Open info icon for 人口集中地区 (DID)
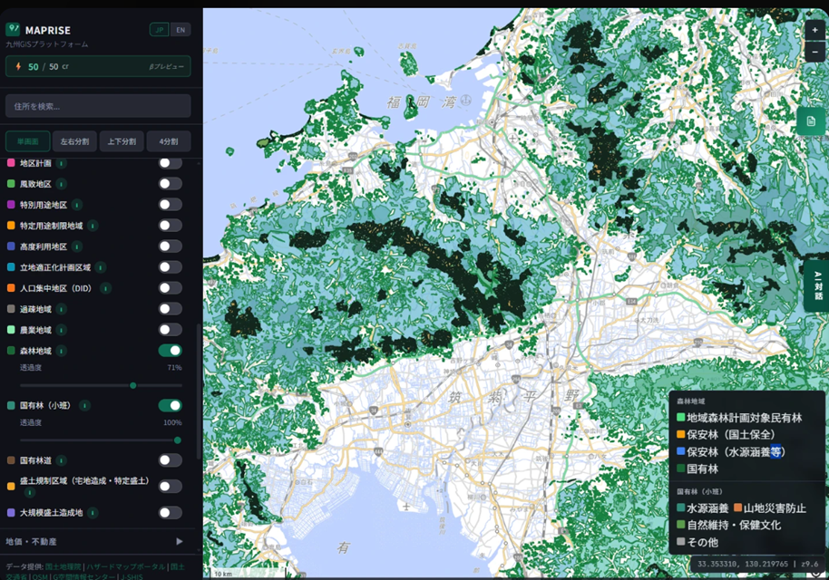This screenshot has width=829, height=580. pyautogui.click(x=106, y=288)
